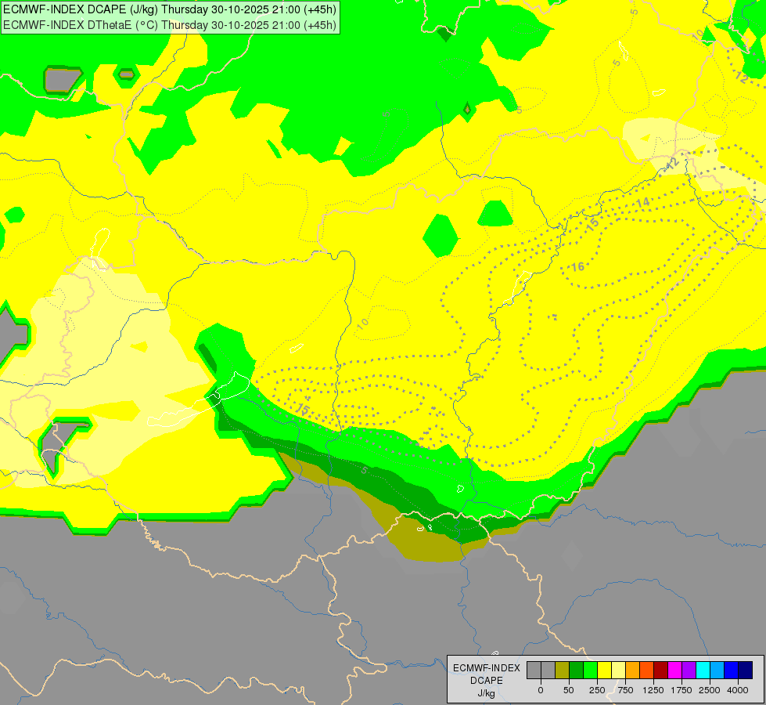Click the '14' contour label on the map

(643, 202)
